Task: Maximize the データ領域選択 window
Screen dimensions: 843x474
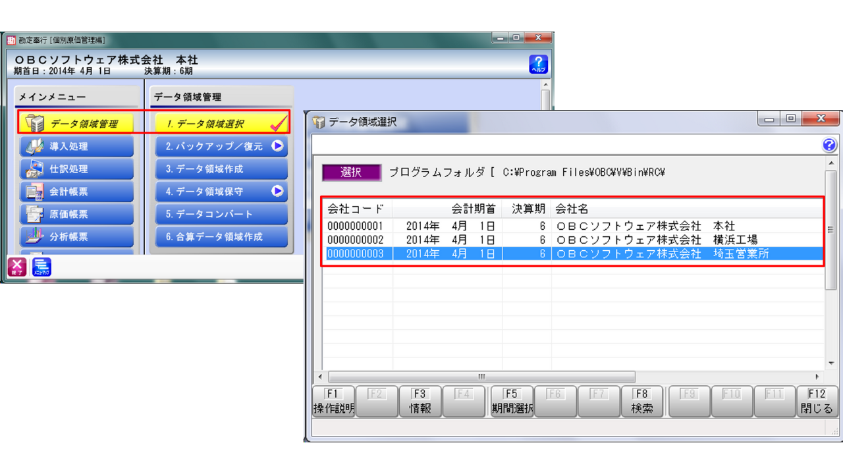Action: [x=791, y=120]
